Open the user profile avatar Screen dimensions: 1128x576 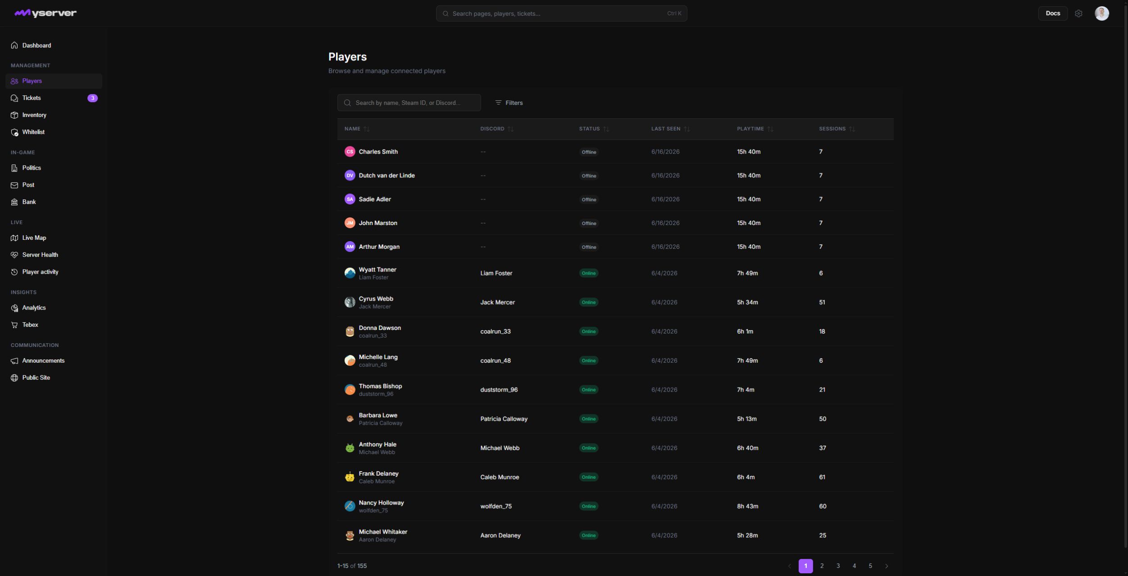tap(1102, 13)
